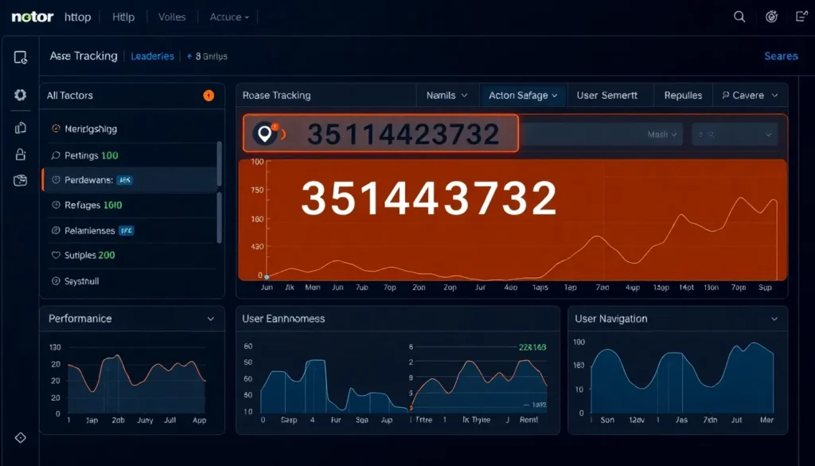Viewport: 815px width, 466px height.
Task: Open the Actuce menu in top bar
Action: (x=229, y=17)
